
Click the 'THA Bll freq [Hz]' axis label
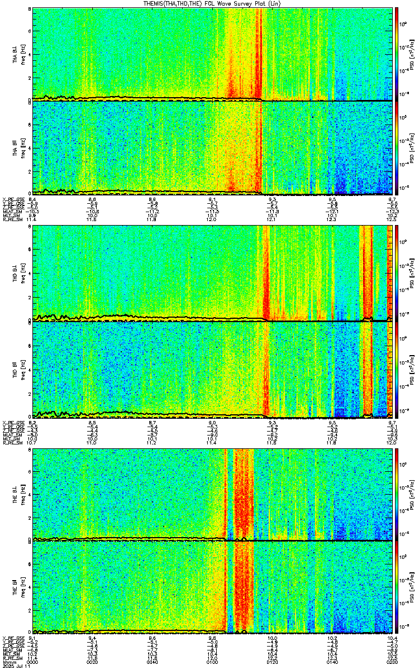pos(18,148)
